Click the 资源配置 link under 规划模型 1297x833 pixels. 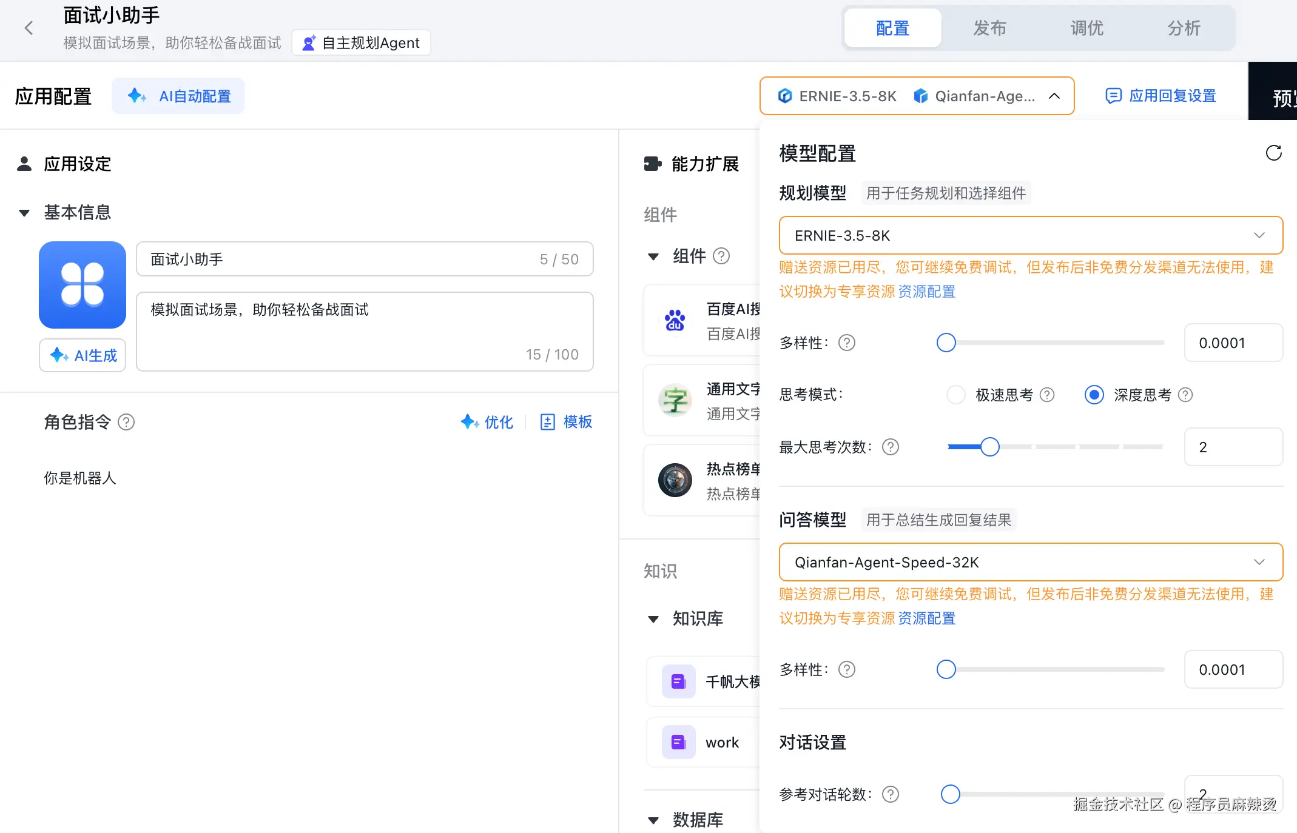(926, 292)
